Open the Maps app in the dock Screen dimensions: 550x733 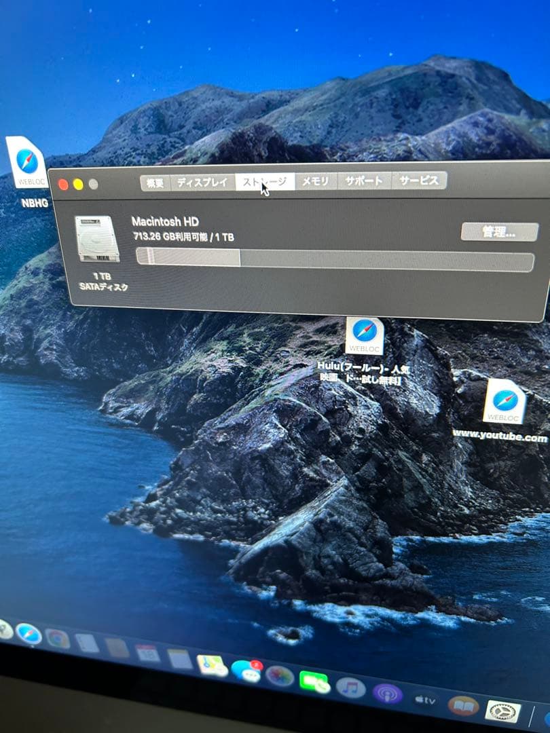(212, 664)
